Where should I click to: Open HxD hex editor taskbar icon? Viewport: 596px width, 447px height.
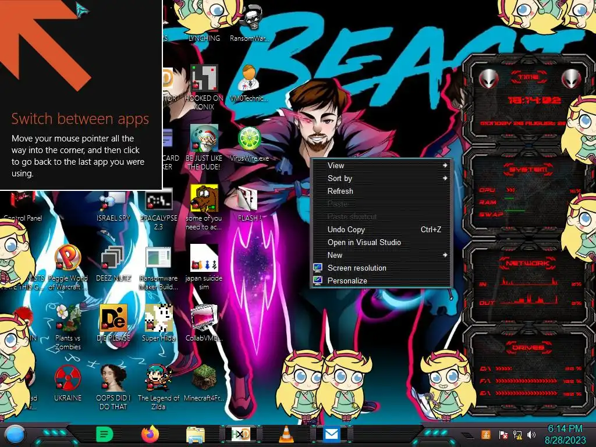(241, 434)
